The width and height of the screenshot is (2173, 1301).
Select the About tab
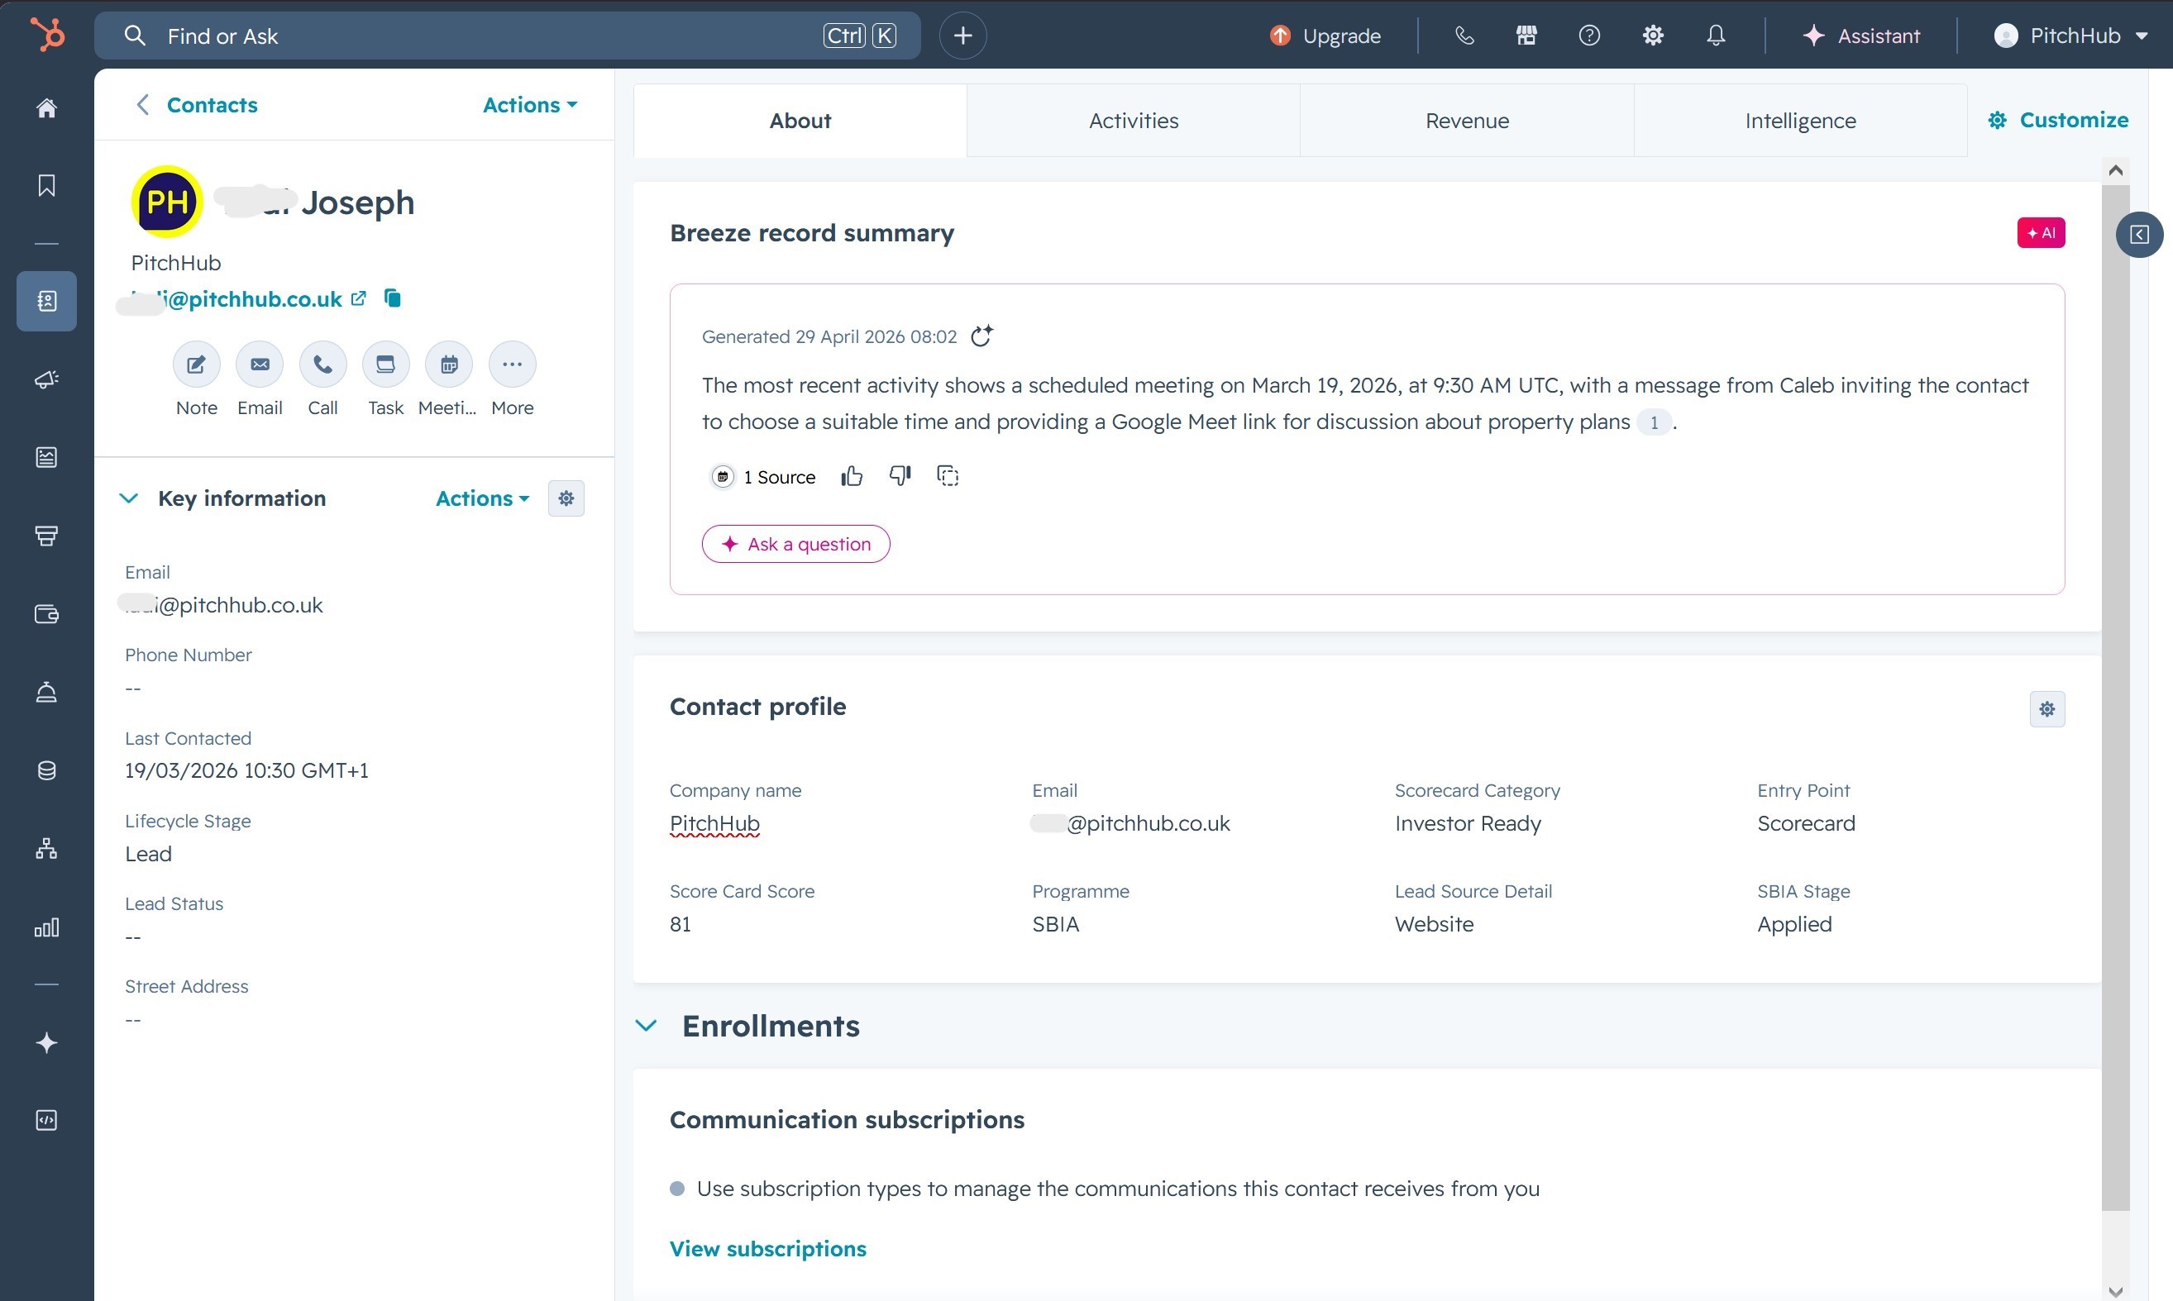[x=800, y=120]
